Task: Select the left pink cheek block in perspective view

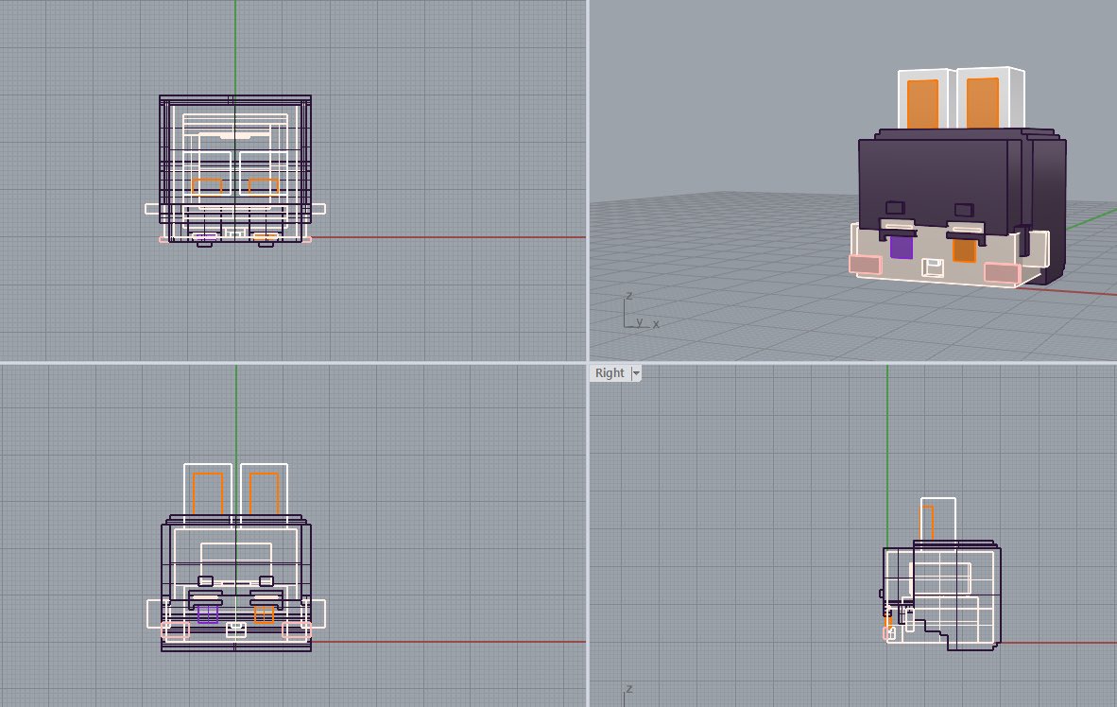Action: coord(866,265)
